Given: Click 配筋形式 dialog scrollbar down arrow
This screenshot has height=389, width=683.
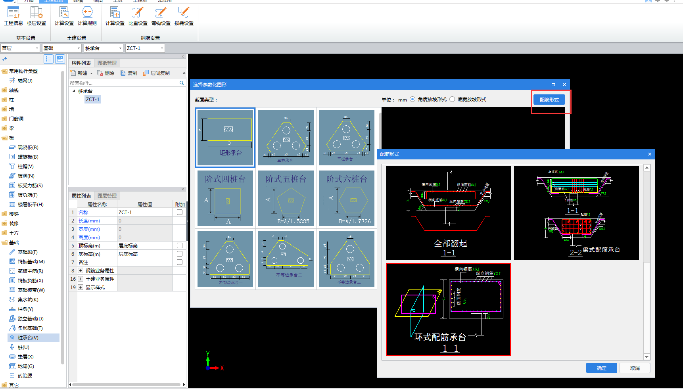Looking at the screenshot, I should pos(647,357).
